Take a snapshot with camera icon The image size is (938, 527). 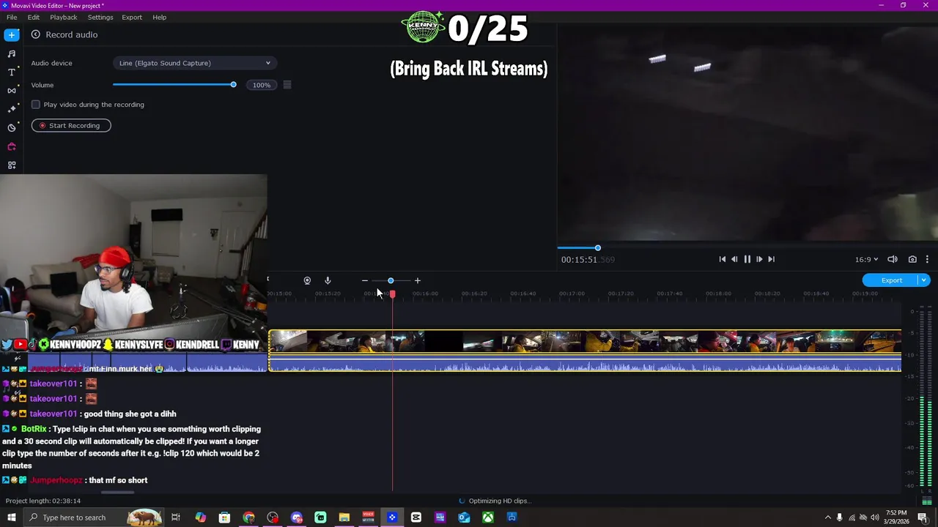point(912,259)
